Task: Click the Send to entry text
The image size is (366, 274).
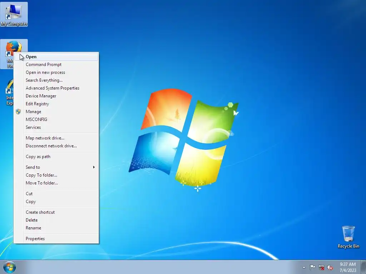Action: point(33,167)
